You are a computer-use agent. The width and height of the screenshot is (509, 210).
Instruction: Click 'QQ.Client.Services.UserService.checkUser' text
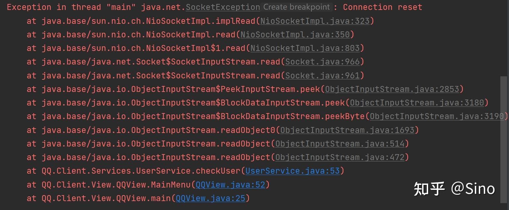point(141,171)
